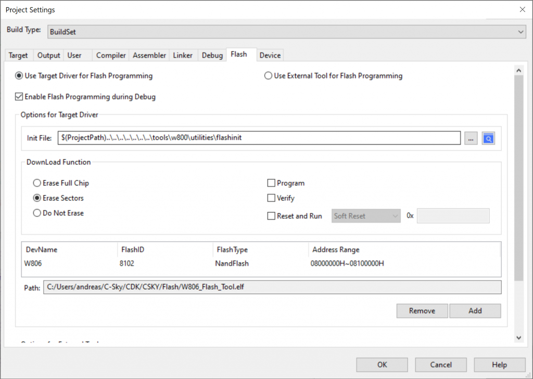533x379 pixels.
Task: Confirm with the OK button
Action: click(x=382, y=365)
